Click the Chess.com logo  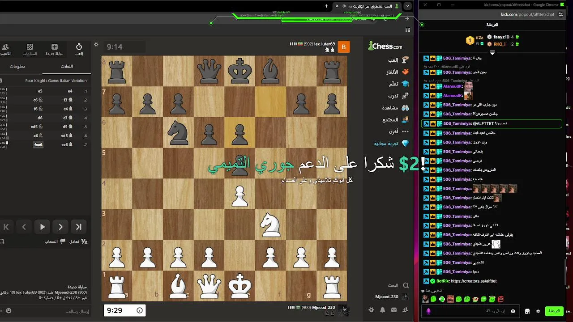[x=385, y=46]
